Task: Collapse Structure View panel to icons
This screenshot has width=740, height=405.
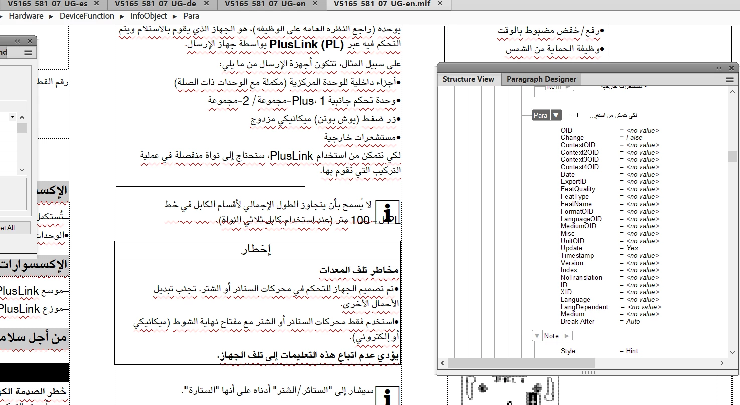Action: coord(719,68)
